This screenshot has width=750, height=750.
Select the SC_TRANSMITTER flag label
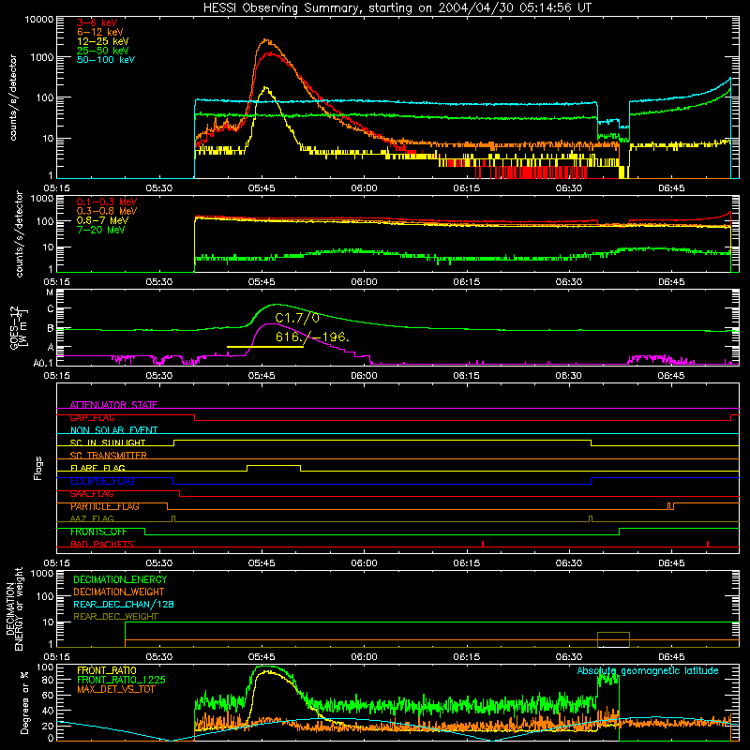pos(109,456)
